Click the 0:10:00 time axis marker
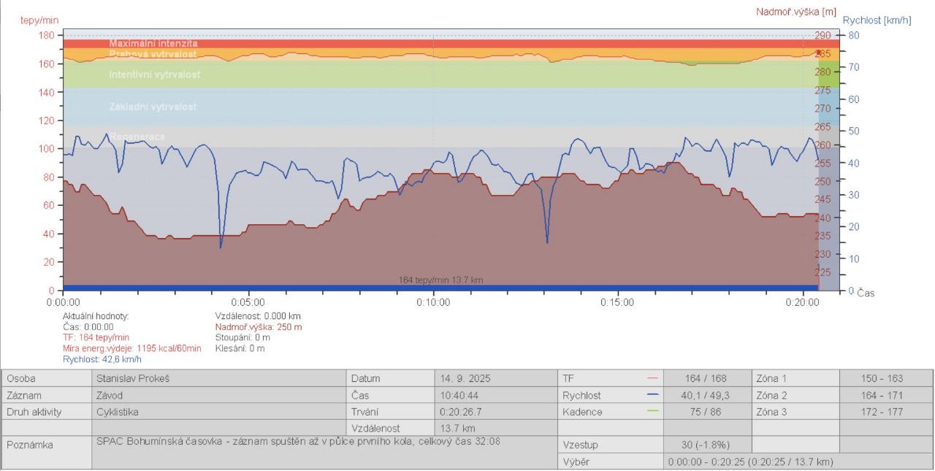Viewport: 935px width, 471px height. 433,302
